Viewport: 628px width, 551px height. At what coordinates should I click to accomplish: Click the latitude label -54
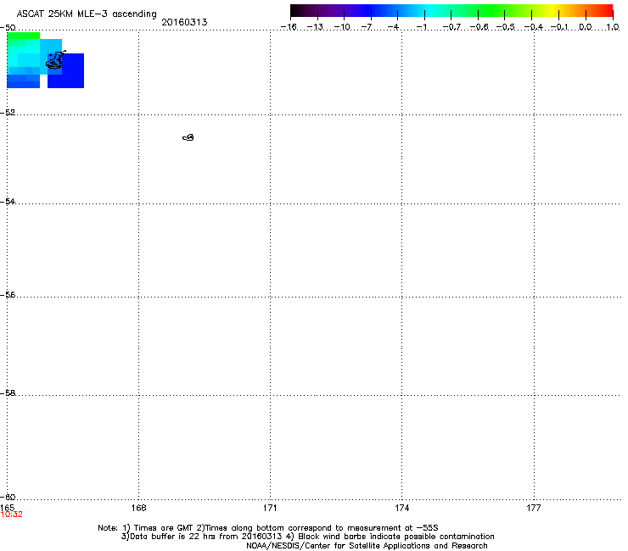click(x=8, y=201)
